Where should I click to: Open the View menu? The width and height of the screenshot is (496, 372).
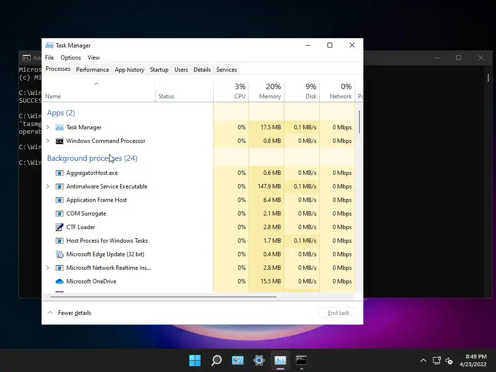tap(93, 58)
